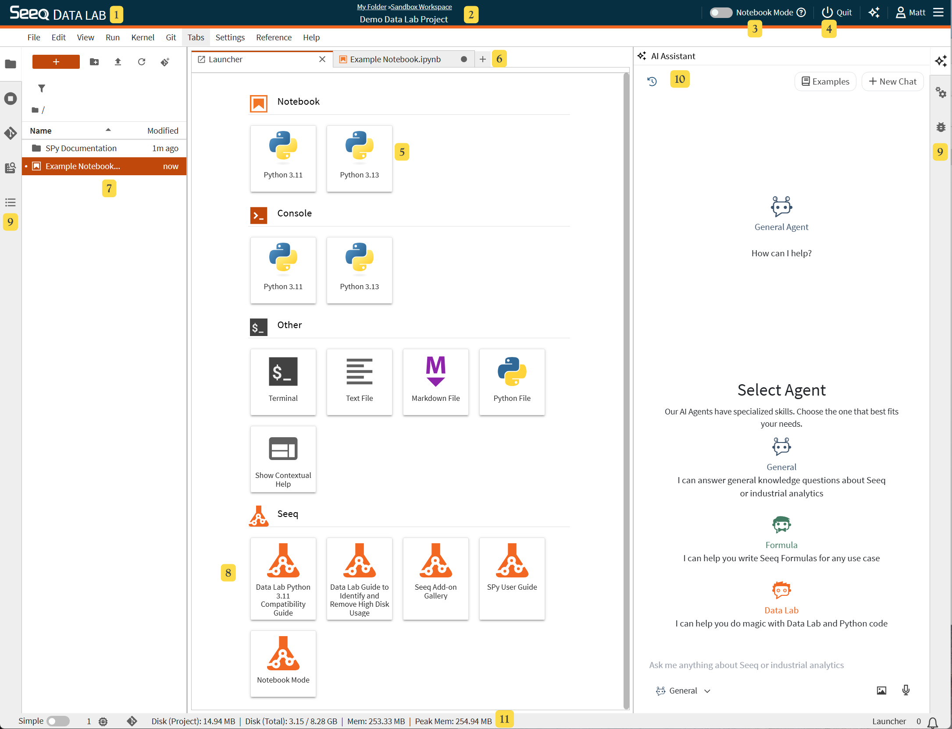Toggle the Simple mode switch
Image resolution: width=952 pixels, height=729 pixels.
58,721
